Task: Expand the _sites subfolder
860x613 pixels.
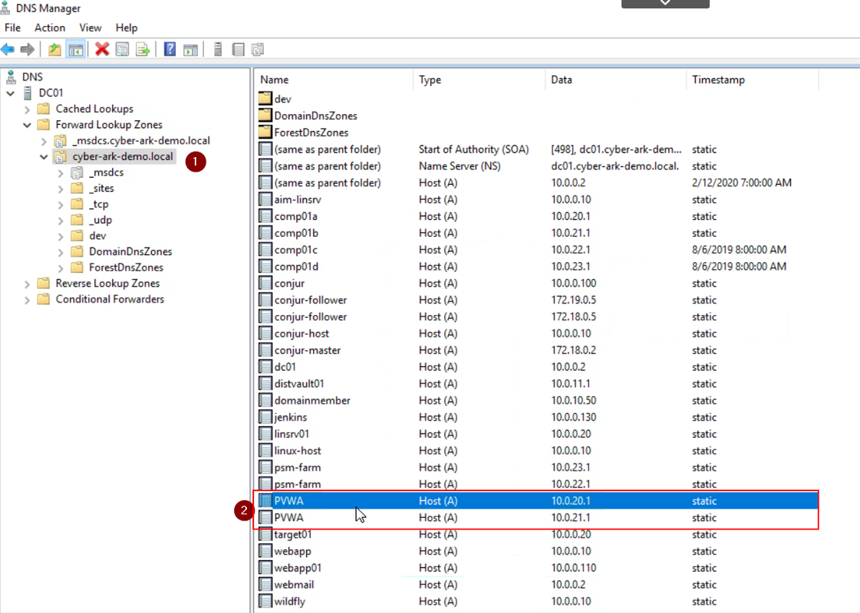Action: coord(61,188)
